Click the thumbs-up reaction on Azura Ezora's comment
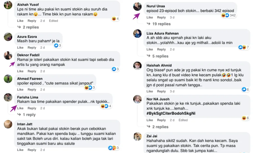Image resolution: width=261 pixels, height=153 pixels. coord(56,45)
